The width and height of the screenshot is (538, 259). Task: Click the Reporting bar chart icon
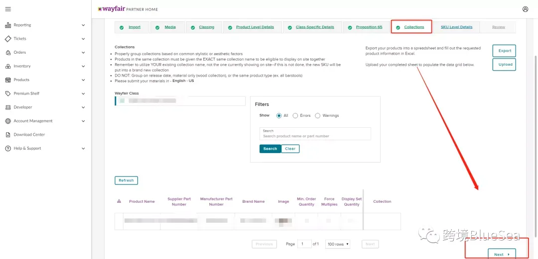[x=8, y=25]
